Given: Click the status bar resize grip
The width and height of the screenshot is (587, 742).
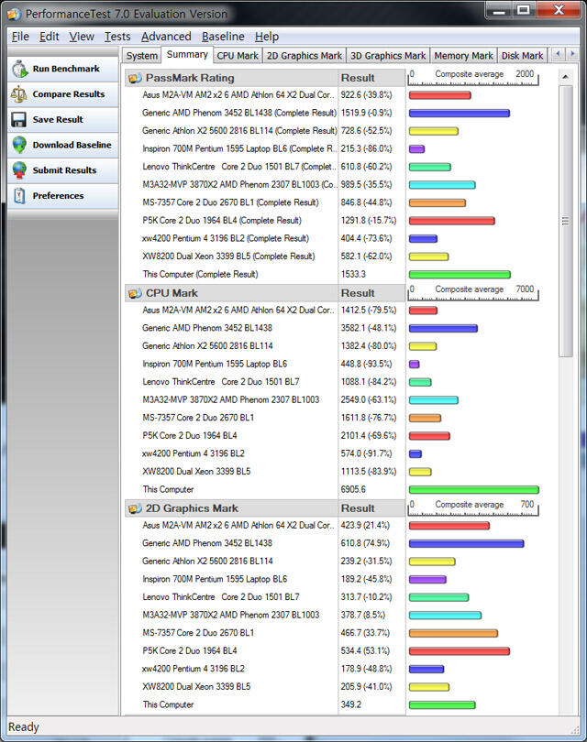Looking at the screenshot, I should [574, 730].
